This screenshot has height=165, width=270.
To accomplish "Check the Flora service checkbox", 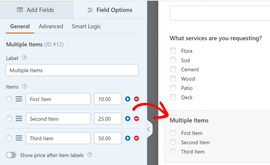I will (x=173, y=51).
